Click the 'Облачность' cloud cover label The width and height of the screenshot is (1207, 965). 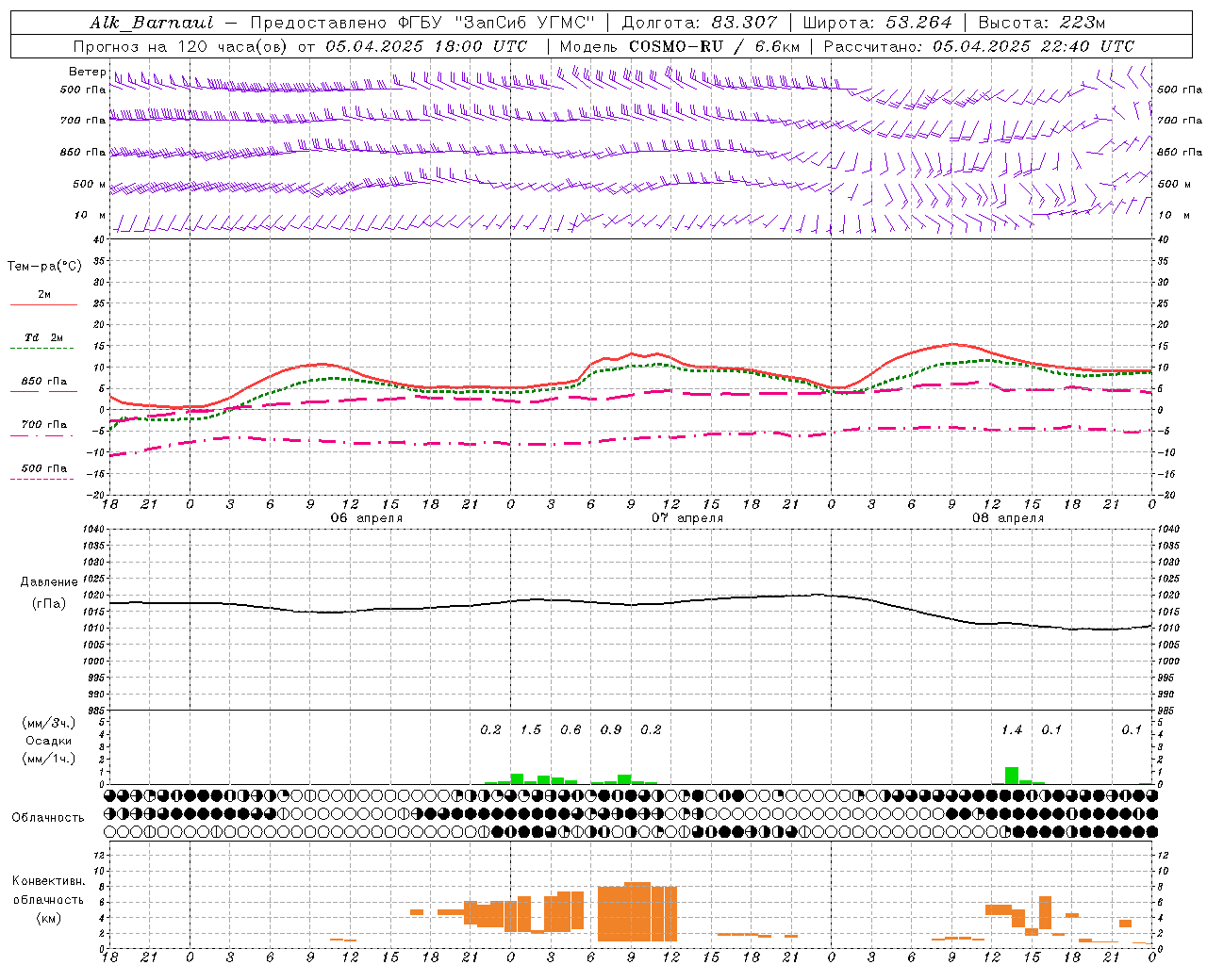coord(48,818)
